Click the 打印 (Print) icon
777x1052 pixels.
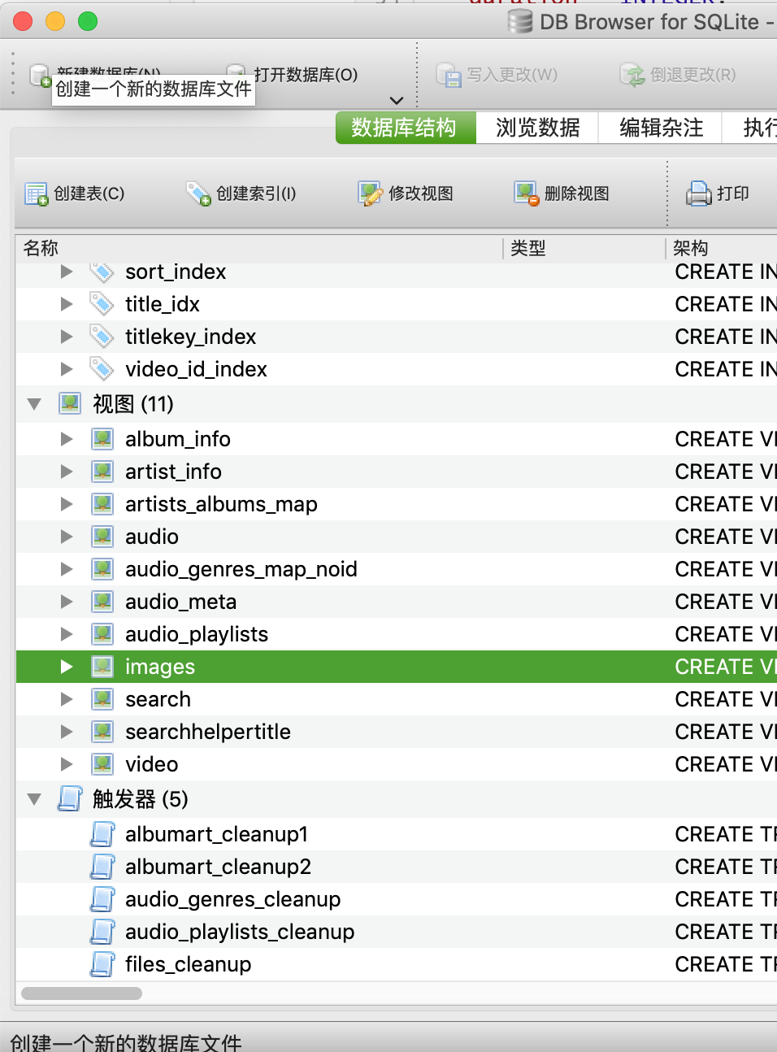click(x=701, y=193)
